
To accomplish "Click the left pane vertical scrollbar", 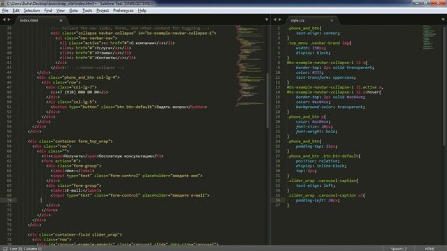I will (268, 100).
